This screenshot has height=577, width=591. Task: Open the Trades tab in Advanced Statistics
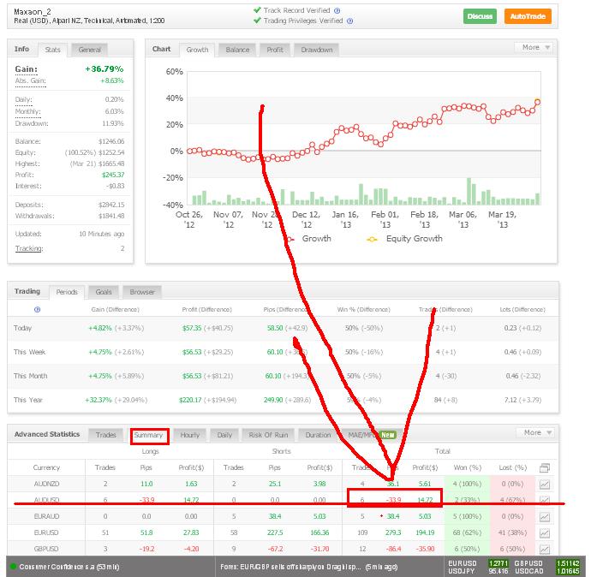(x=105, y=435)
